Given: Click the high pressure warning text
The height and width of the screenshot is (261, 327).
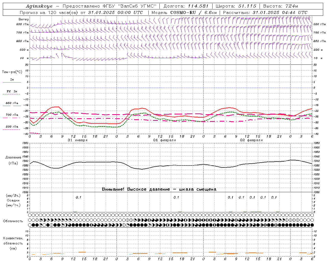Looking at the screenshot, I should pyautogui.click(x=159, y=189).
